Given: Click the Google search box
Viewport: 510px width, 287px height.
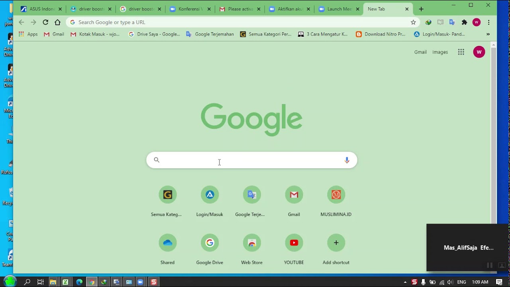Looking at the screenshot, I should (251, 160).
